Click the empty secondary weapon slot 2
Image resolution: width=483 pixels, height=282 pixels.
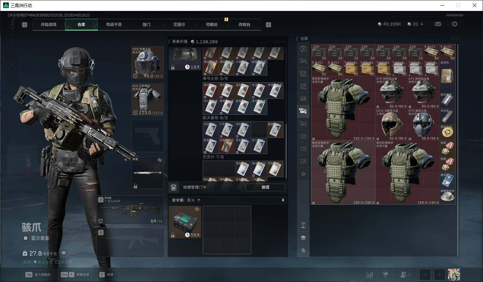(x=130, y=243)
